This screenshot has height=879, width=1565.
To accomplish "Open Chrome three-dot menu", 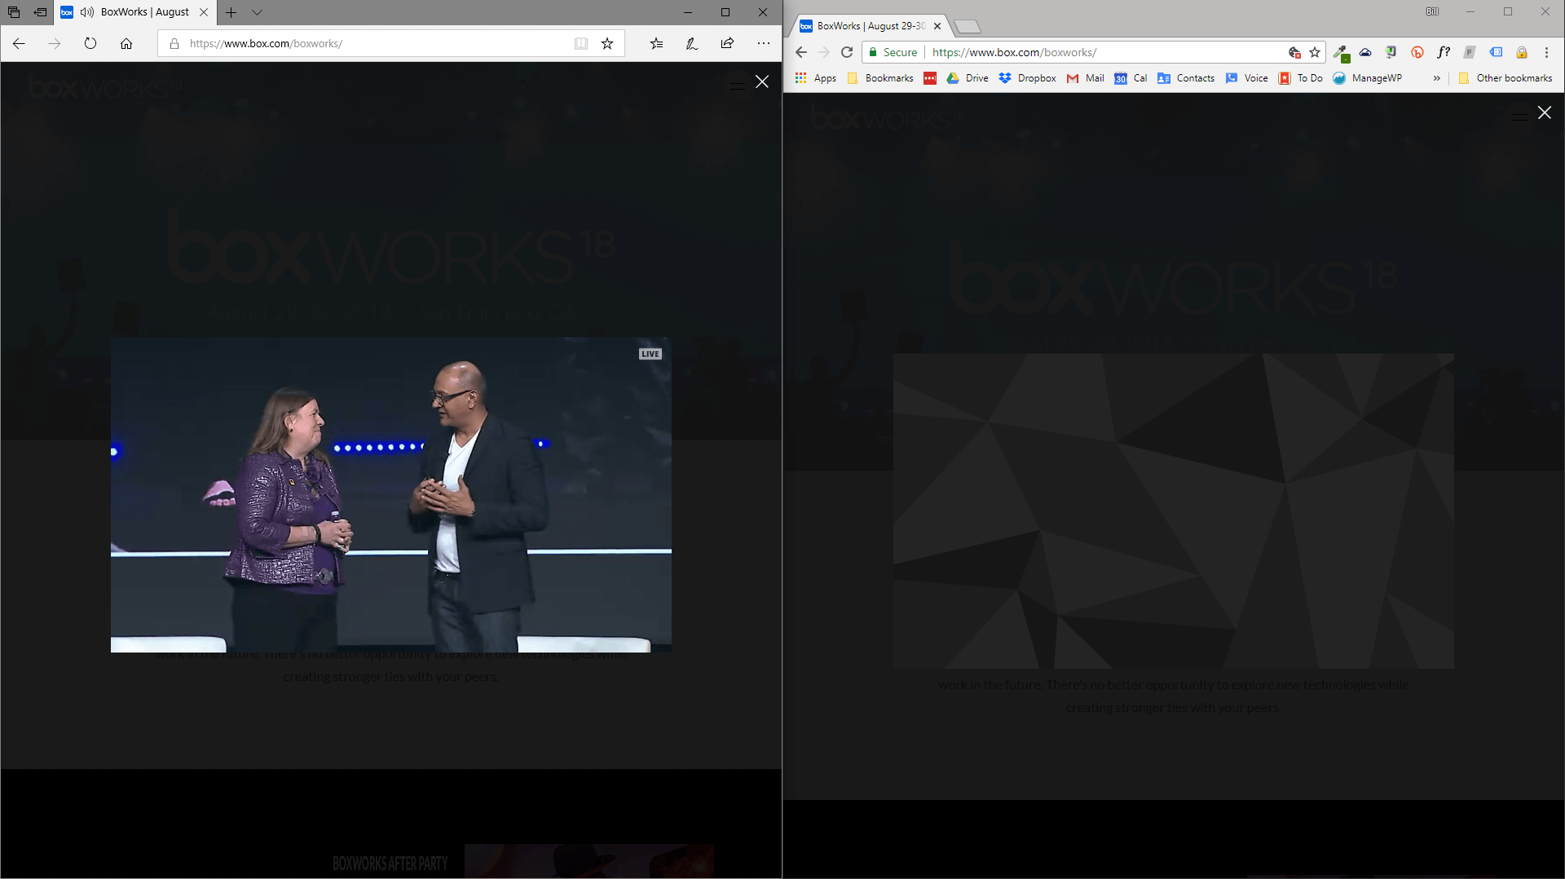I will pos(1546,52).
